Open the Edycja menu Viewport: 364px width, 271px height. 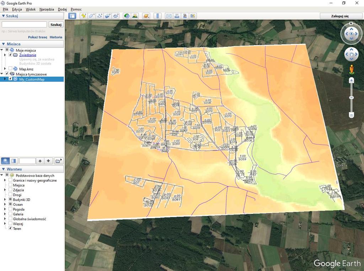coord(17,9)
